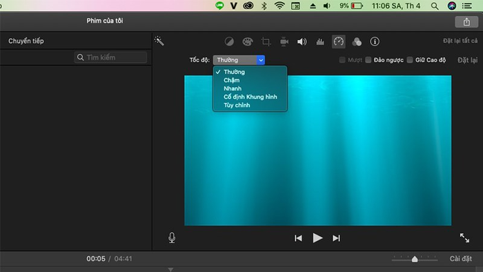Screen dimensions: 483x272
Task: Open the color correction palette tool
Action: click(x=247, y=41)
